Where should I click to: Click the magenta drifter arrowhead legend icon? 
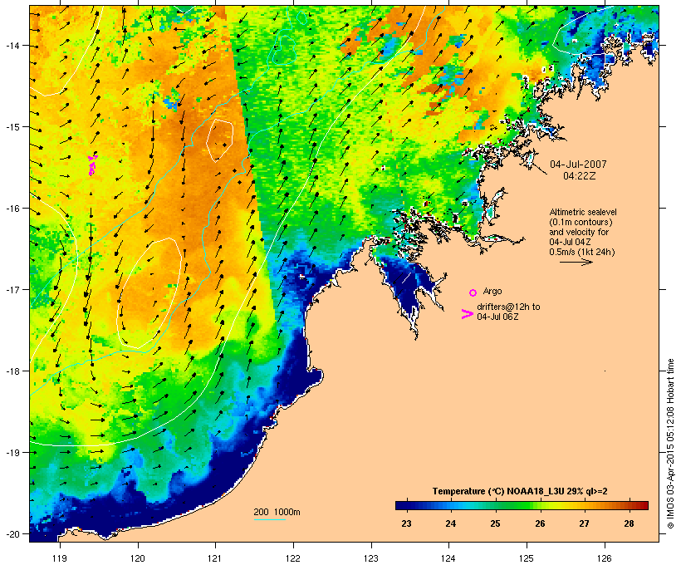pyautogui.click(x=468, y=314)
